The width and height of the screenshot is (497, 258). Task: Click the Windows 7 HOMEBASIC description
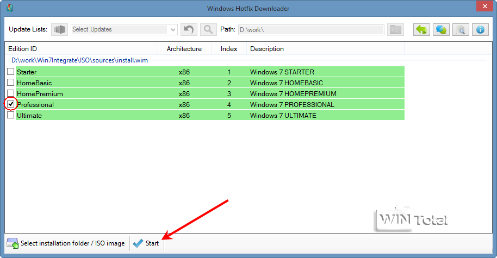pos(287,83)
